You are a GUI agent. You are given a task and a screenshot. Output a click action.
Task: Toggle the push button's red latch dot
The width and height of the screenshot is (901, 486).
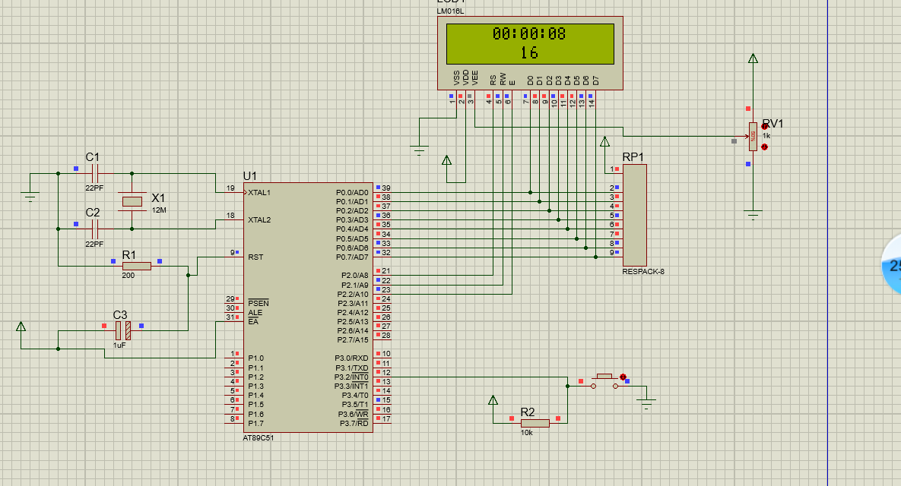point(623,377)
